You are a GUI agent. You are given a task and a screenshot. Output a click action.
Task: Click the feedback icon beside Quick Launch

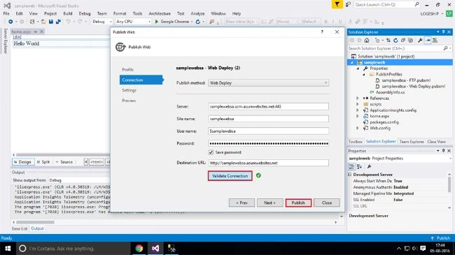pos(348,4)
